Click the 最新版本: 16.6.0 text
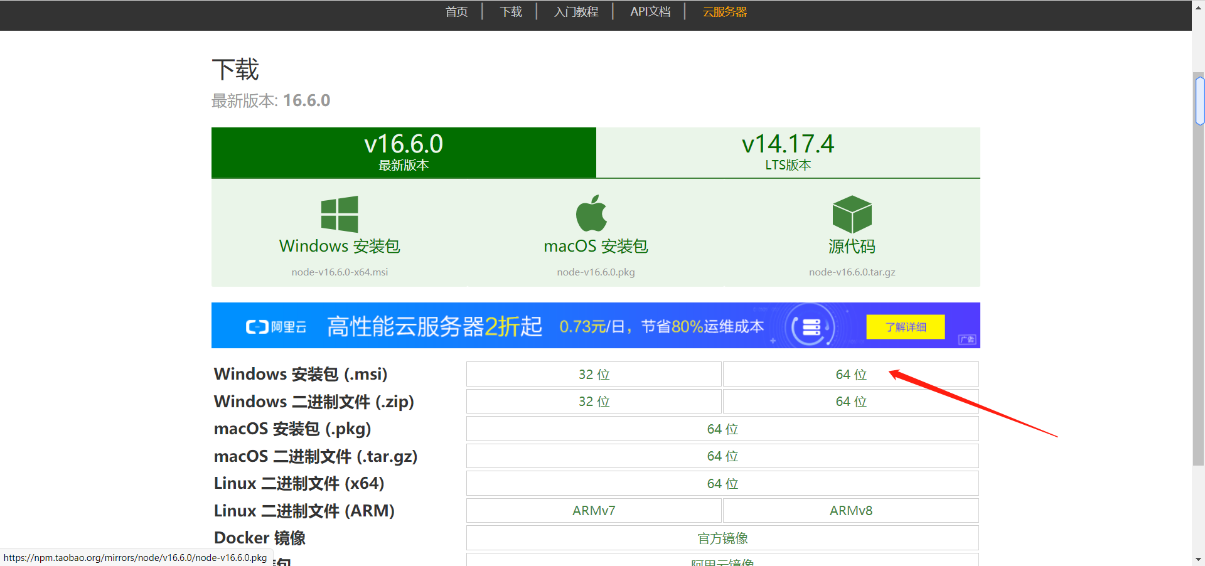1205x566 pixels. (270, 100)
